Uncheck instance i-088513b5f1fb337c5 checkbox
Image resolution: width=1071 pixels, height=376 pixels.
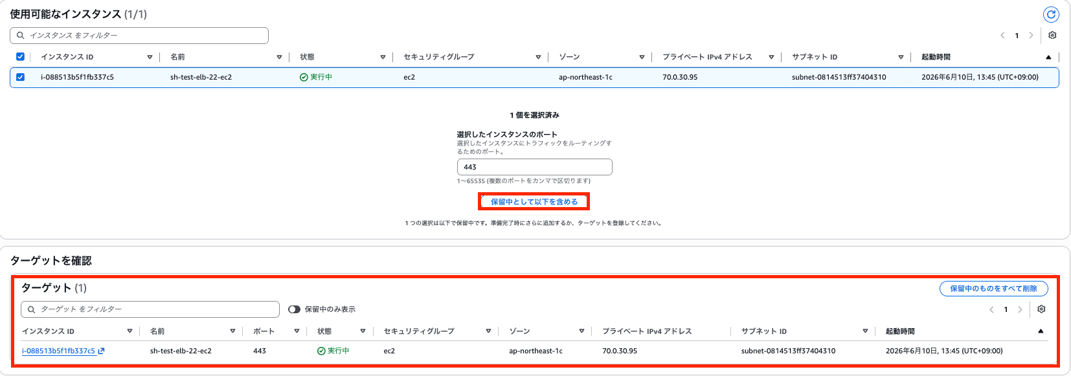point(20,77)
